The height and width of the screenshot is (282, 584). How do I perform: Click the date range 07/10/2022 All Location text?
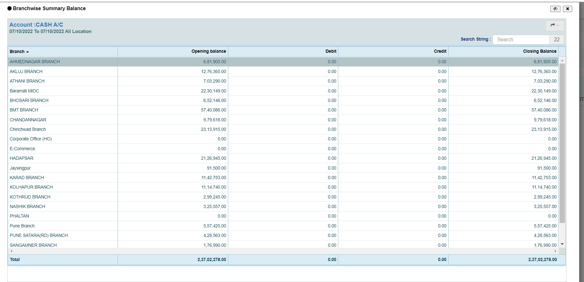(x=51, y=31)
